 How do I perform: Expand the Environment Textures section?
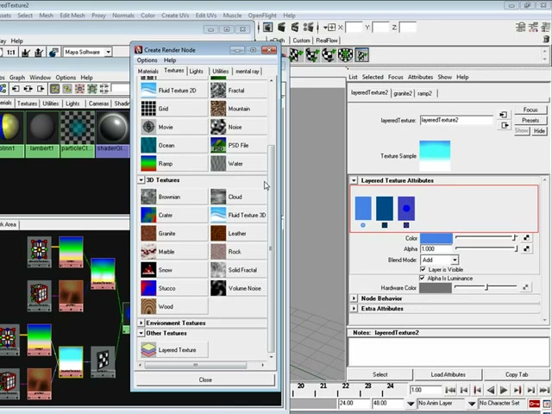coord(141,323)
